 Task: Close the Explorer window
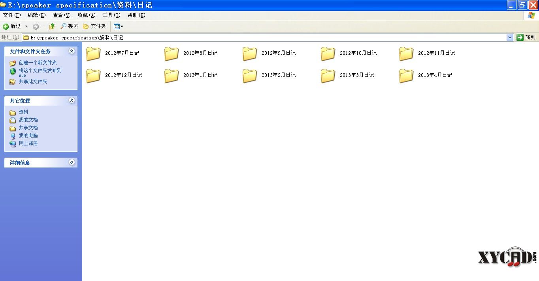[533, 5]
